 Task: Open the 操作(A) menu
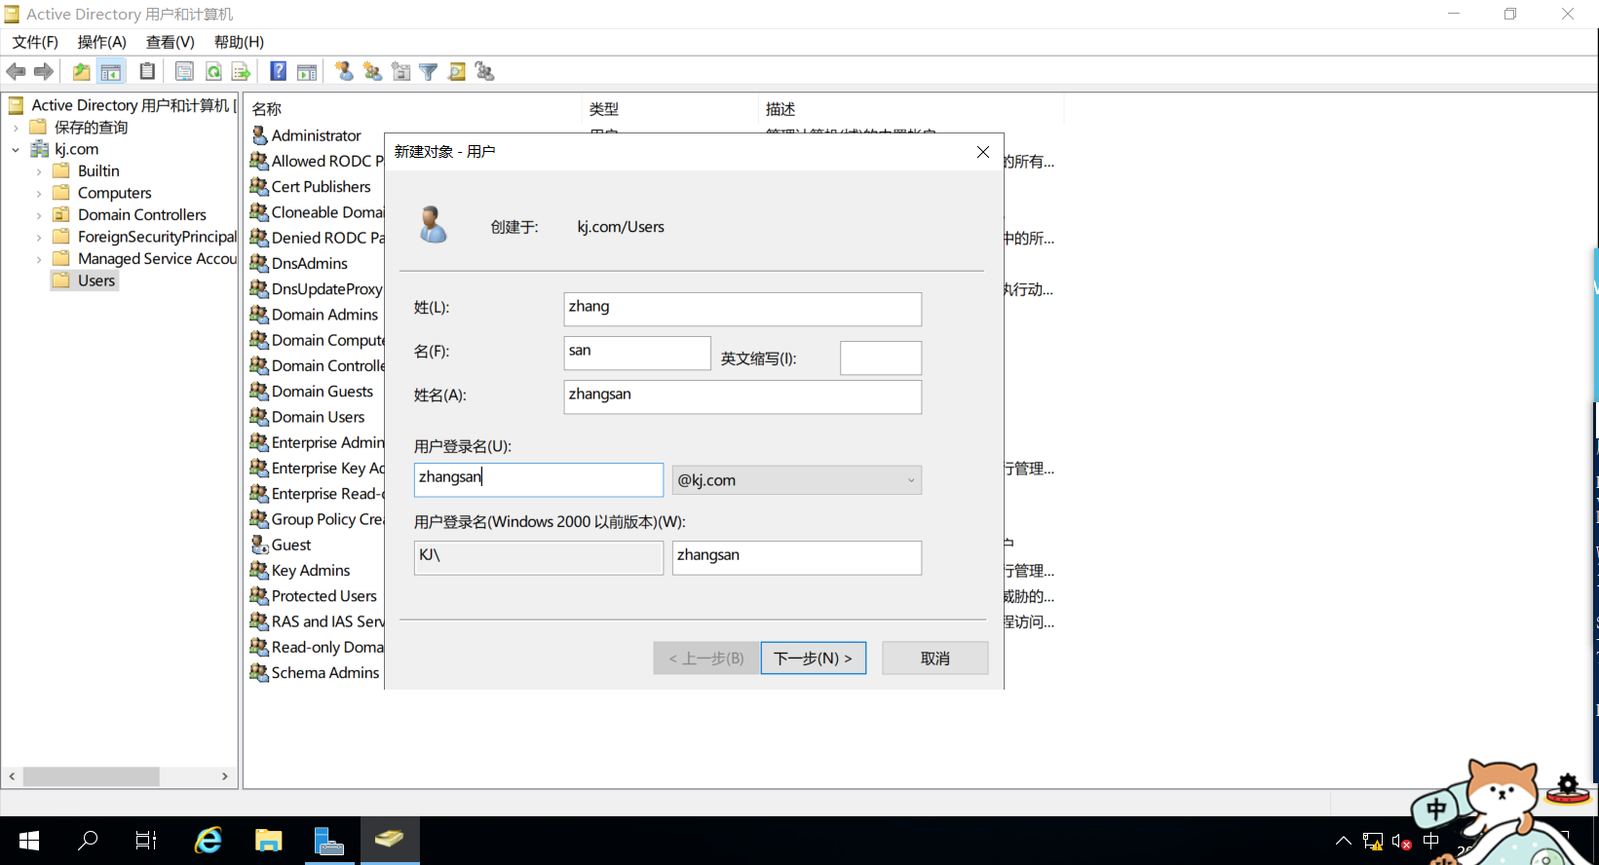[x=102, y=42]
